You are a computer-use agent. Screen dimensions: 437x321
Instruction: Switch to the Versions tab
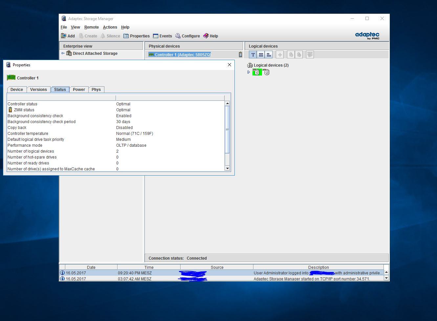pos(38,90)
